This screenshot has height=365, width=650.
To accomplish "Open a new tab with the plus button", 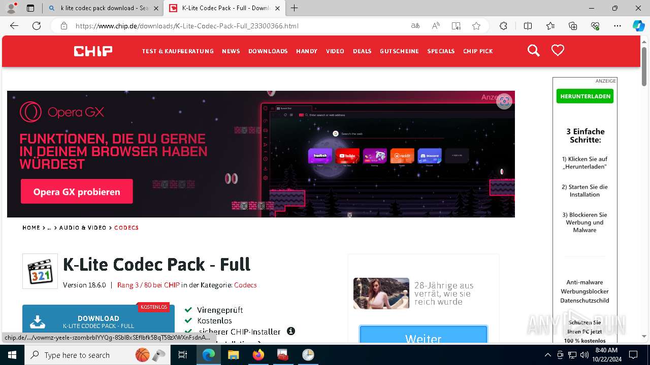I will click(x=295, y=8).
